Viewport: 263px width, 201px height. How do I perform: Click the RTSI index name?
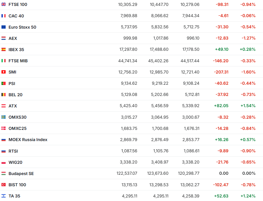[13, 151]
